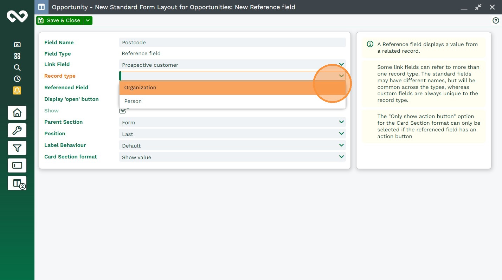This screenshot has width=502, height=280.
Task: Expand the Position dropdown
Action: pyautogui.click(x=232, y=134)
